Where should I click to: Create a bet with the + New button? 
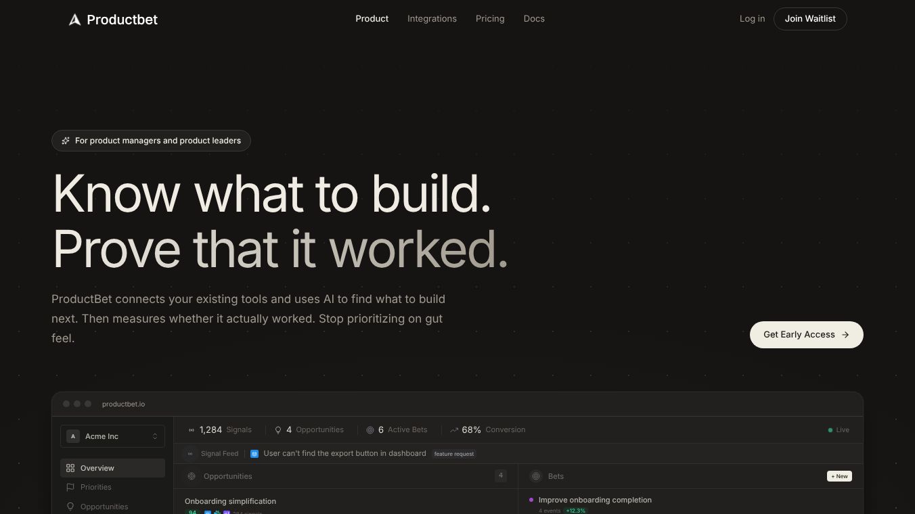(839, 476)
